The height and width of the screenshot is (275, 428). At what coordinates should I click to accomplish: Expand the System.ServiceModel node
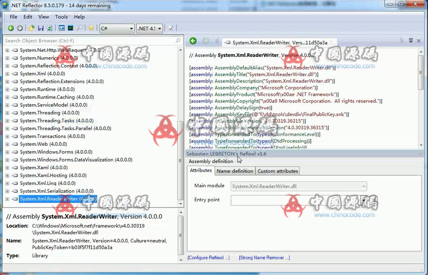[7, 105]
